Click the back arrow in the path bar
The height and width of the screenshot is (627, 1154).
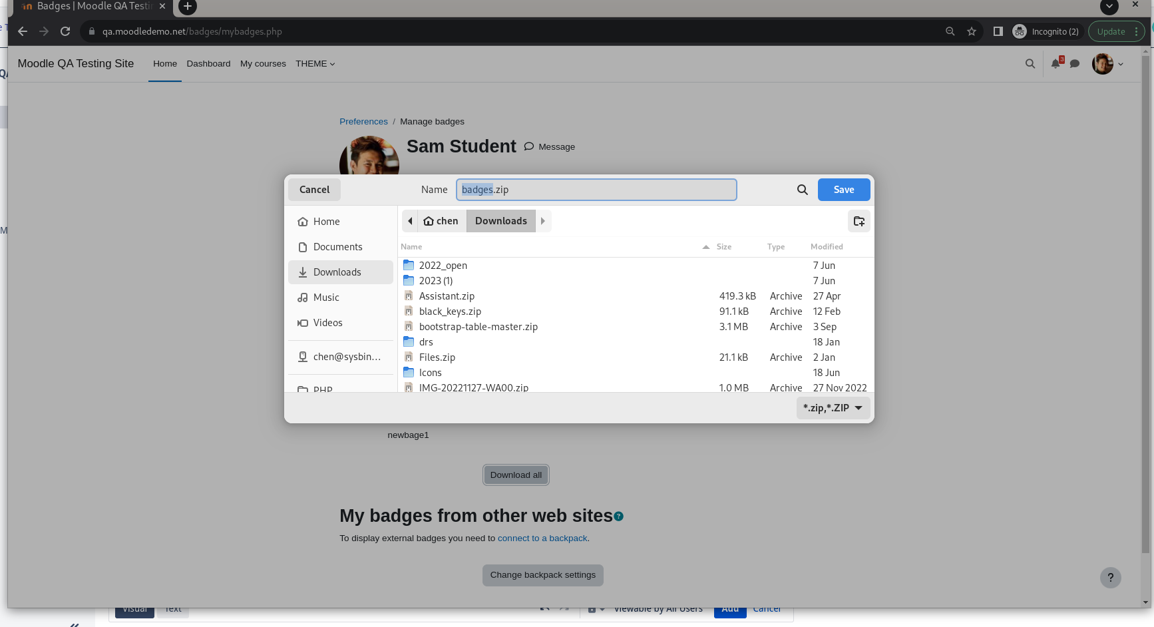click(410, 221)
